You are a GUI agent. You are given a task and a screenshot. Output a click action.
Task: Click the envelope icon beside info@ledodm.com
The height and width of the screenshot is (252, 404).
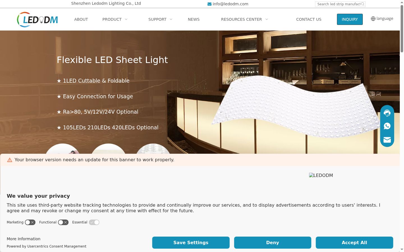(x=209, y=4)
